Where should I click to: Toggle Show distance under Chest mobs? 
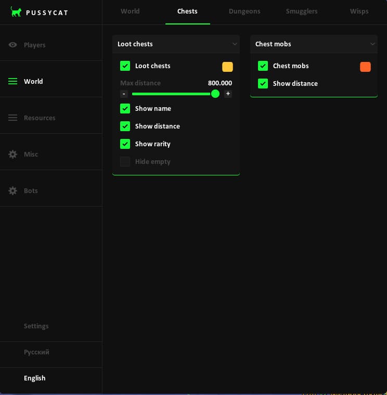pos(263,84)
